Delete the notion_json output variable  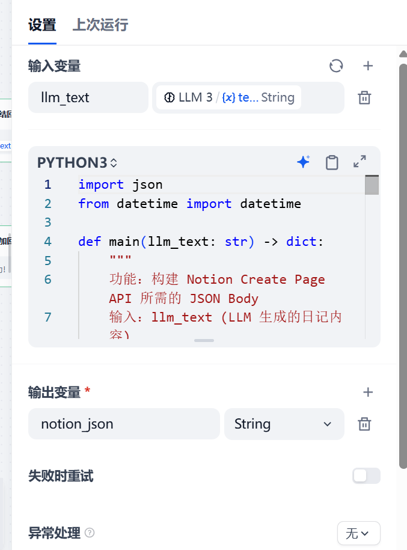(364, 424)
